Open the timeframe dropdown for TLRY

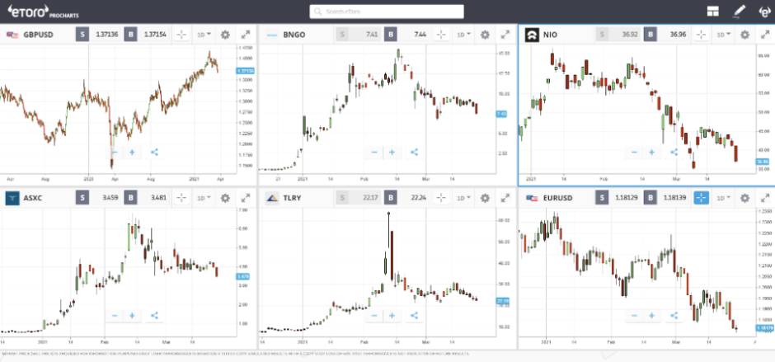464,198
